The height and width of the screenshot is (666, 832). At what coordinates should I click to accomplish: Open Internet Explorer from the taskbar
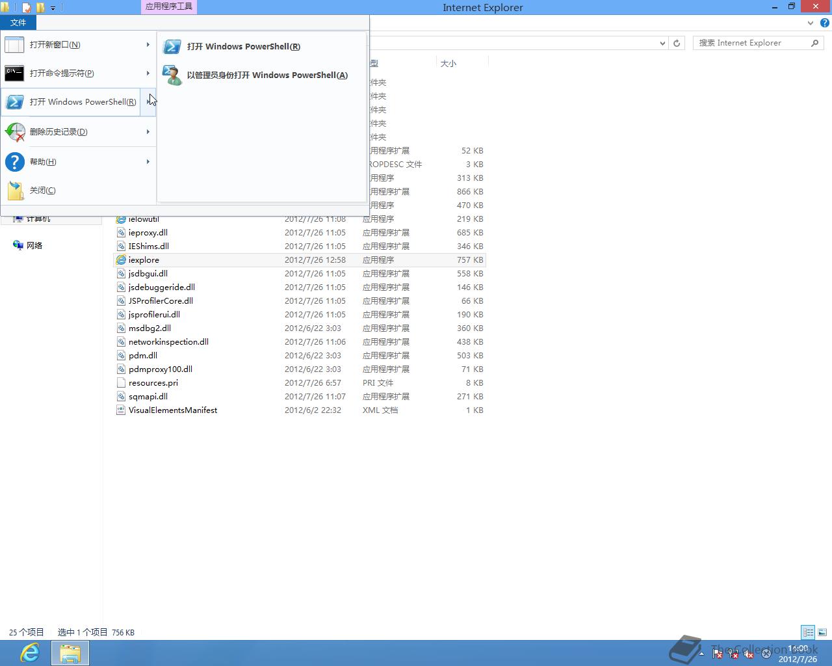pos(30,652)
